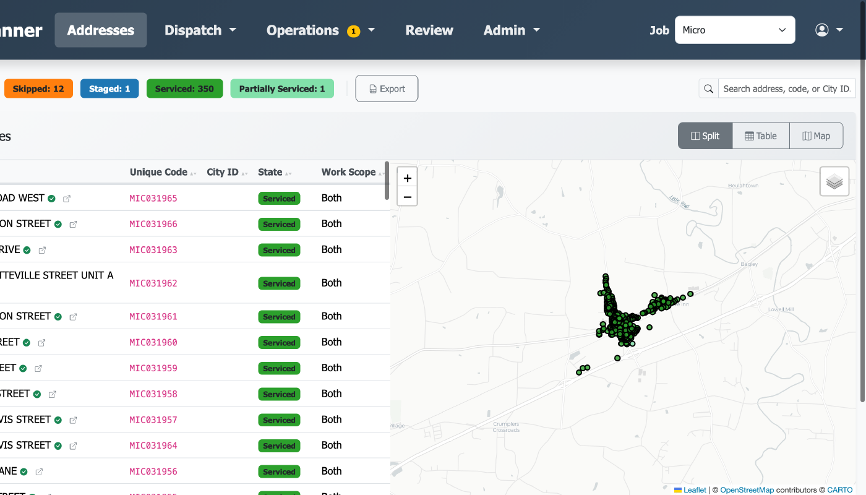Expand the Dispatch menu
866x495 pixels.
pyautogui.click(x=200, y=30)
